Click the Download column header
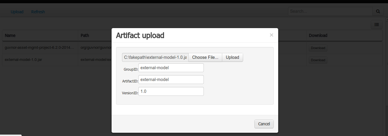Viewport: 388px width, 136px height. (x=318, y=35)
